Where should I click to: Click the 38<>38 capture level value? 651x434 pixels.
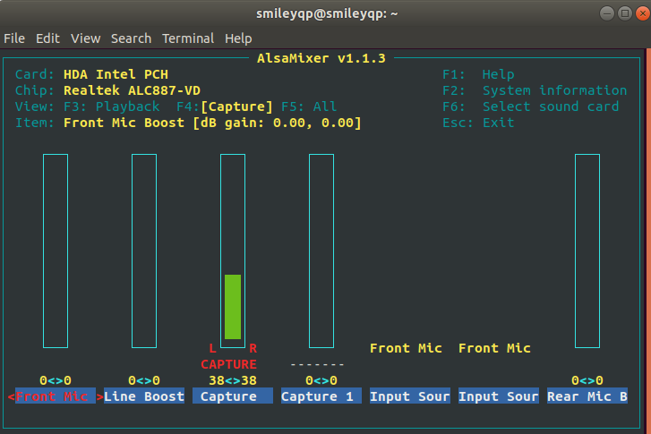point(233,380)
